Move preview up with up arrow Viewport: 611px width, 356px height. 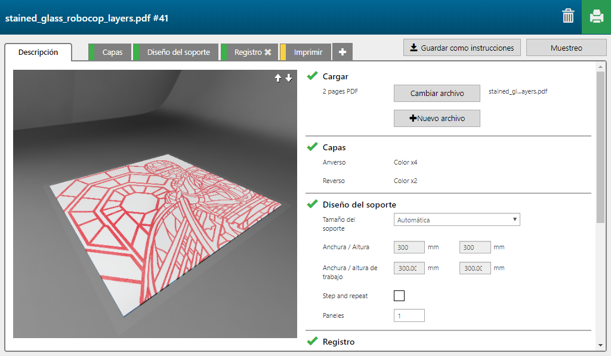coord(278,78)
